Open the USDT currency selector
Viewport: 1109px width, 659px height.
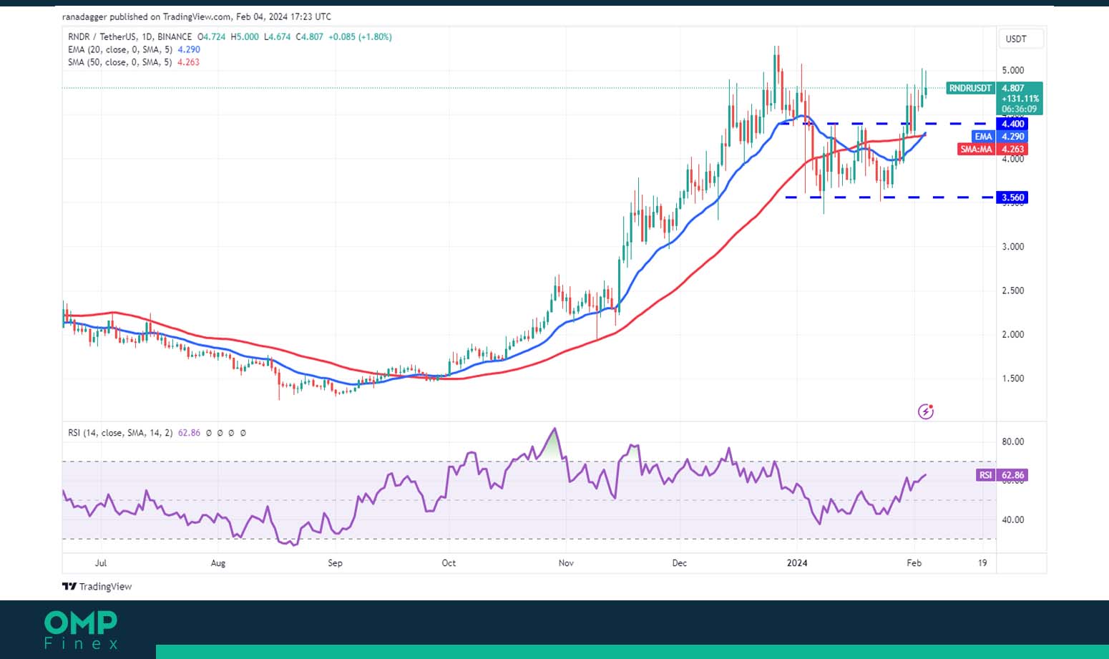[x=1020, y=39]
